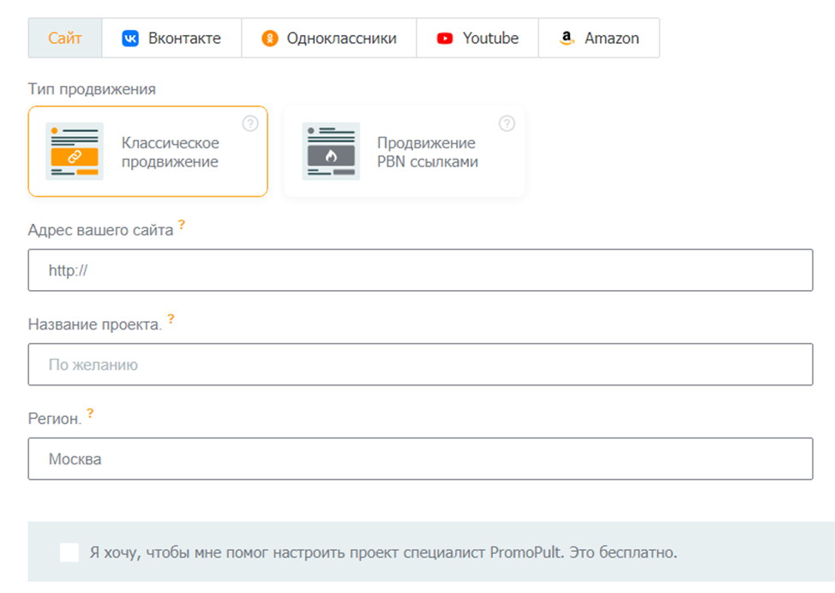Choose Продвижение PBN ссылками option
The width and height of the screenshot is (835, 593).
click(x=427, y=152)
